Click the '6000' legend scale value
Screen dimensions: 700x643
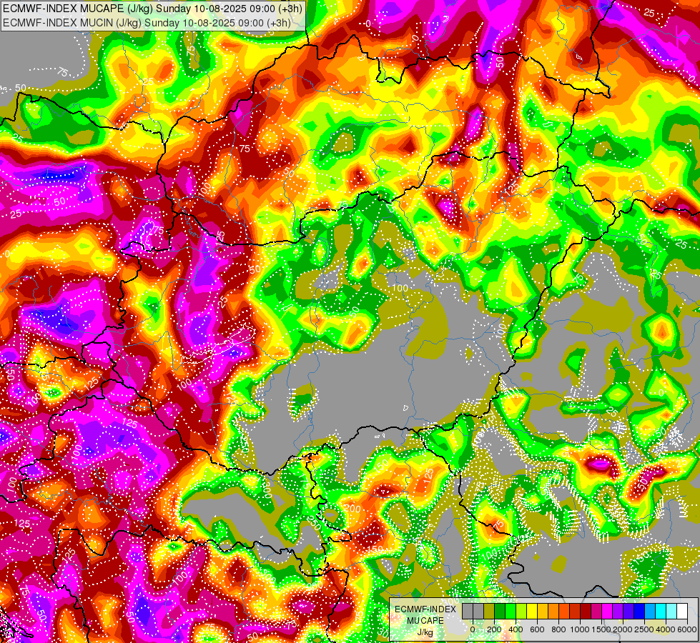pos(687,629)
